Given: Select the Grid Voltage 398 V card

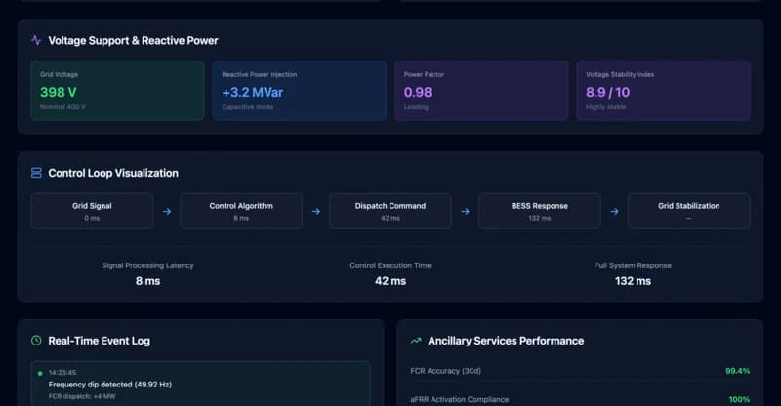Looking at the screenshot, I should point(117,91).
